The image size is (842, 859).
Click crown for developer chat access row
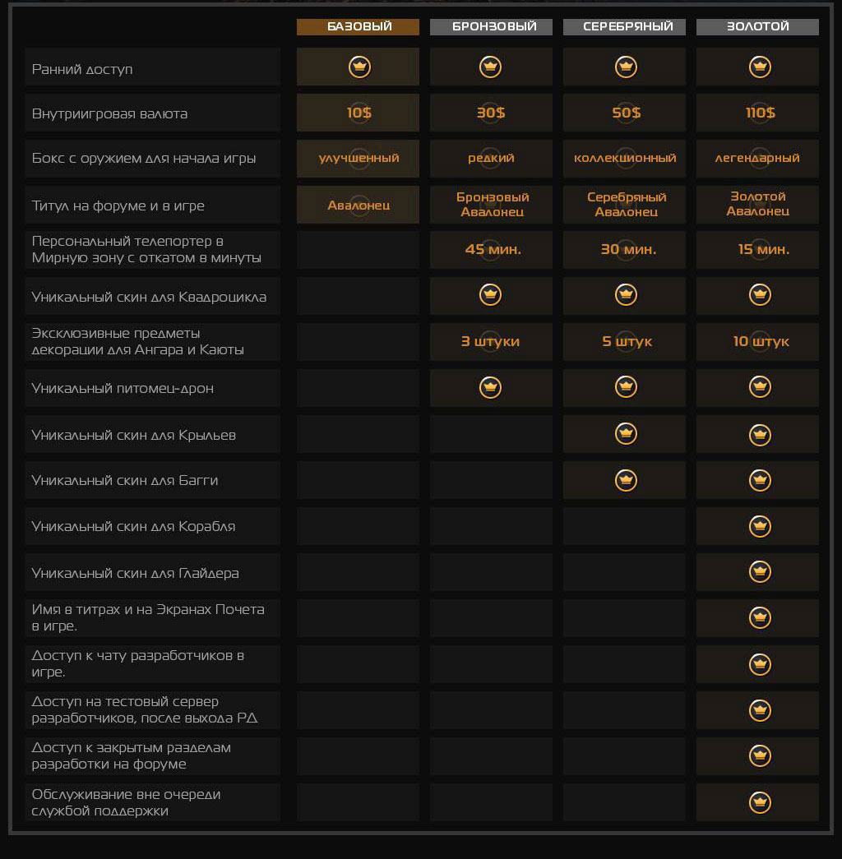(x=760, y=663)
